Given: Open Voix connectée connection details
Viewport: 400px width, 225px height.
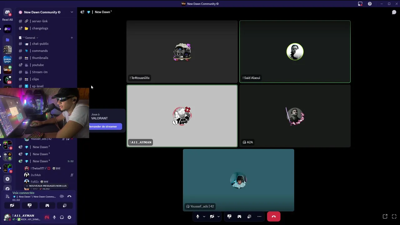Looking at the screenshot, I should click(x=23, y=193).
